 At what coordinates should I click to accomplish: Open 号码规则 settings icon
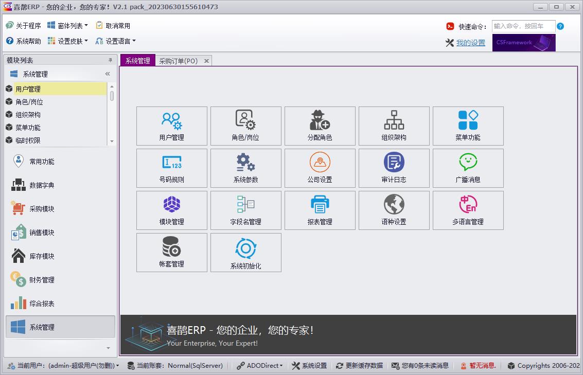tap(171, 168)
